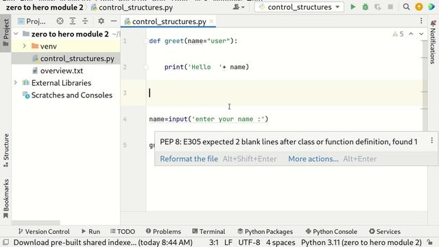Toggle the Bookmarks tool window
The image size is (439, 247).
tap(5, 198)
